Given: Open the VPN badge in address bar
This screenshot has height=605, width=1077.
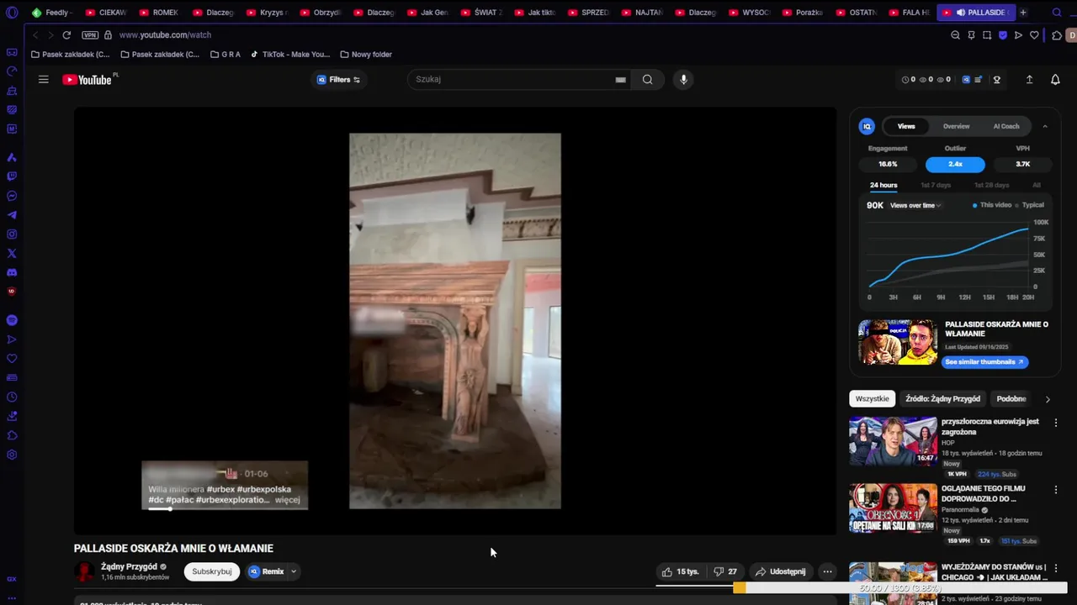Looking at the screenshot, I should point(90,35).
